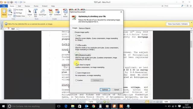Click the Find search input field
Image resolution: width=193 pixels, height=109 pixels.
click(172, 6)
